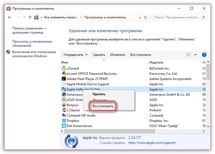The height and width of the screenshot is (154, 215).
Task: Click publisher Piriform
Action: click(x=155, y=110)
